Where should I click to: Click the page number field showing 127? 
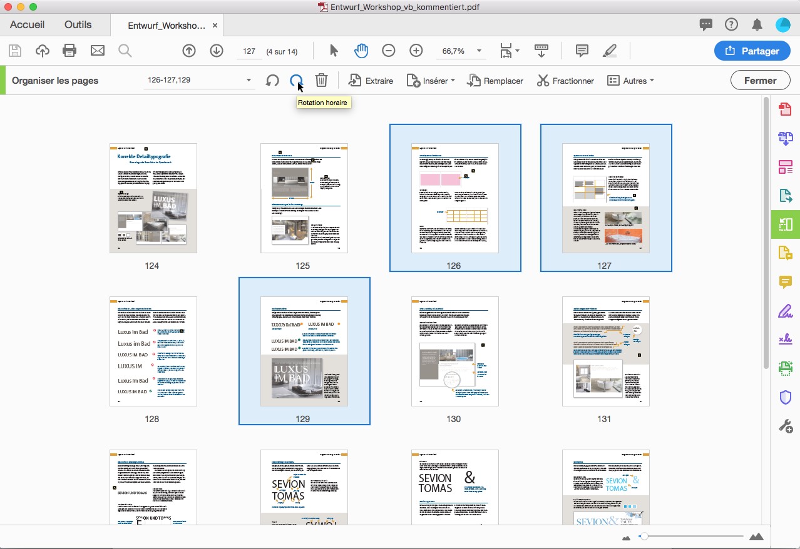(x=250, y=51)
